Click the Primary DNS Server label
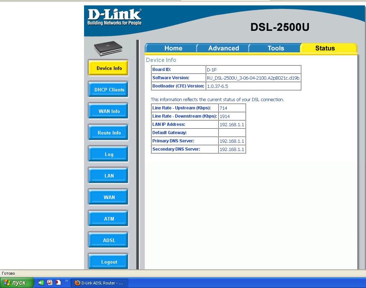Viewport: 366px width, 288px height. coord(173,141)
